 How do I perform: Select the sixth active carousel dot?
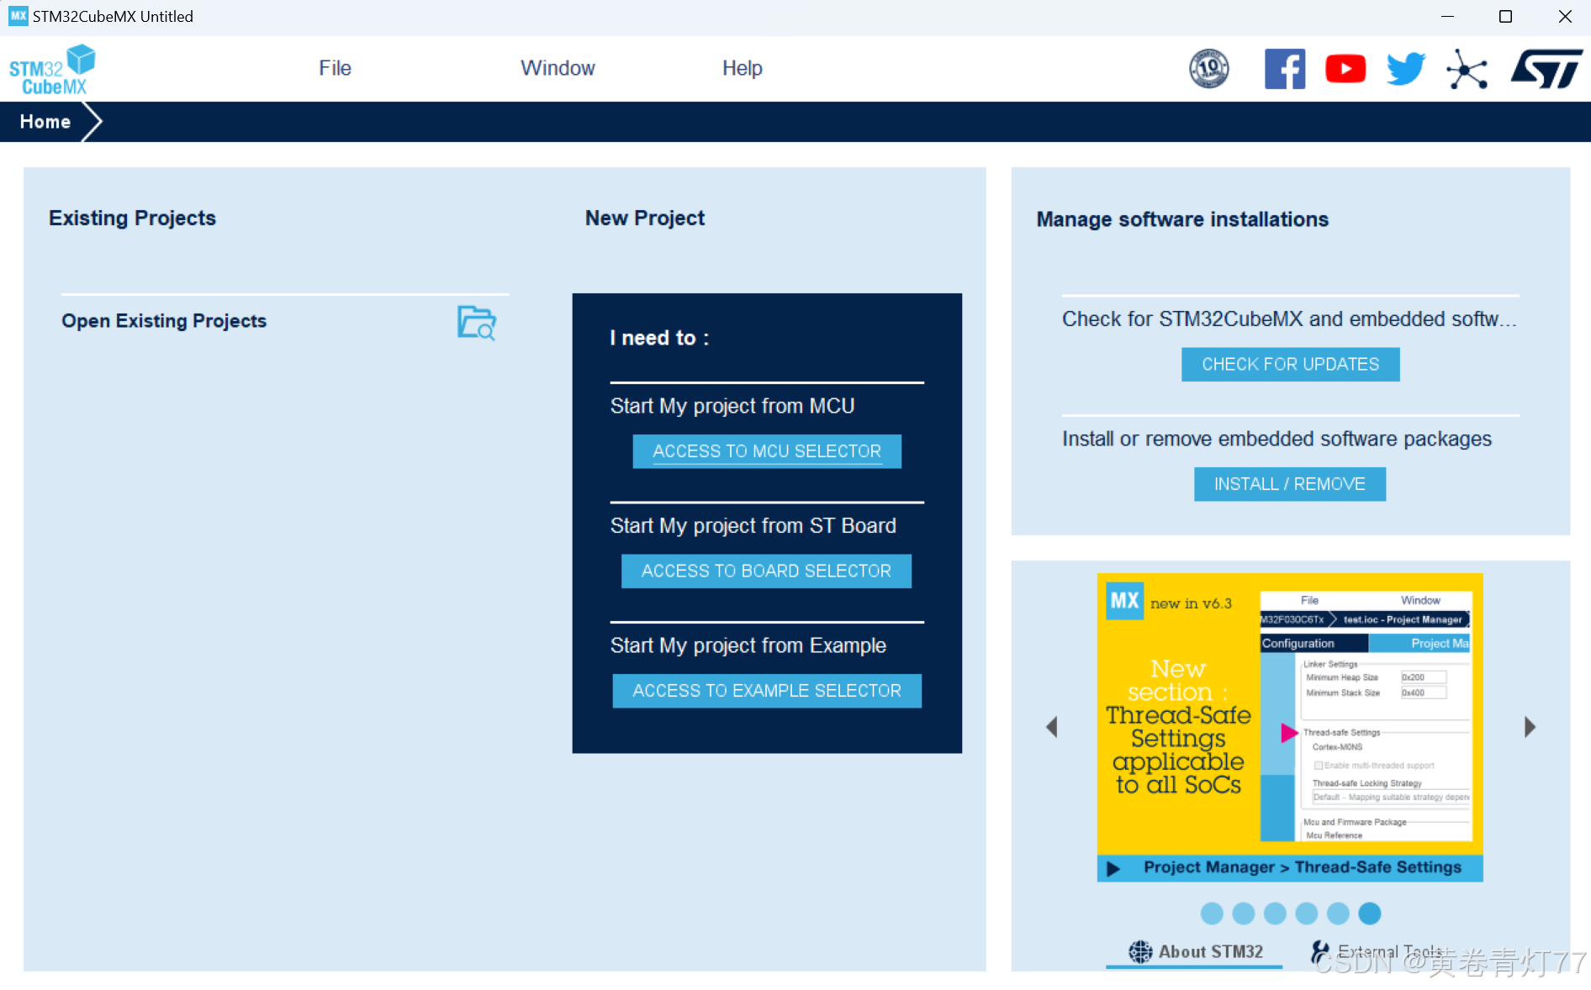[1370, 914]
